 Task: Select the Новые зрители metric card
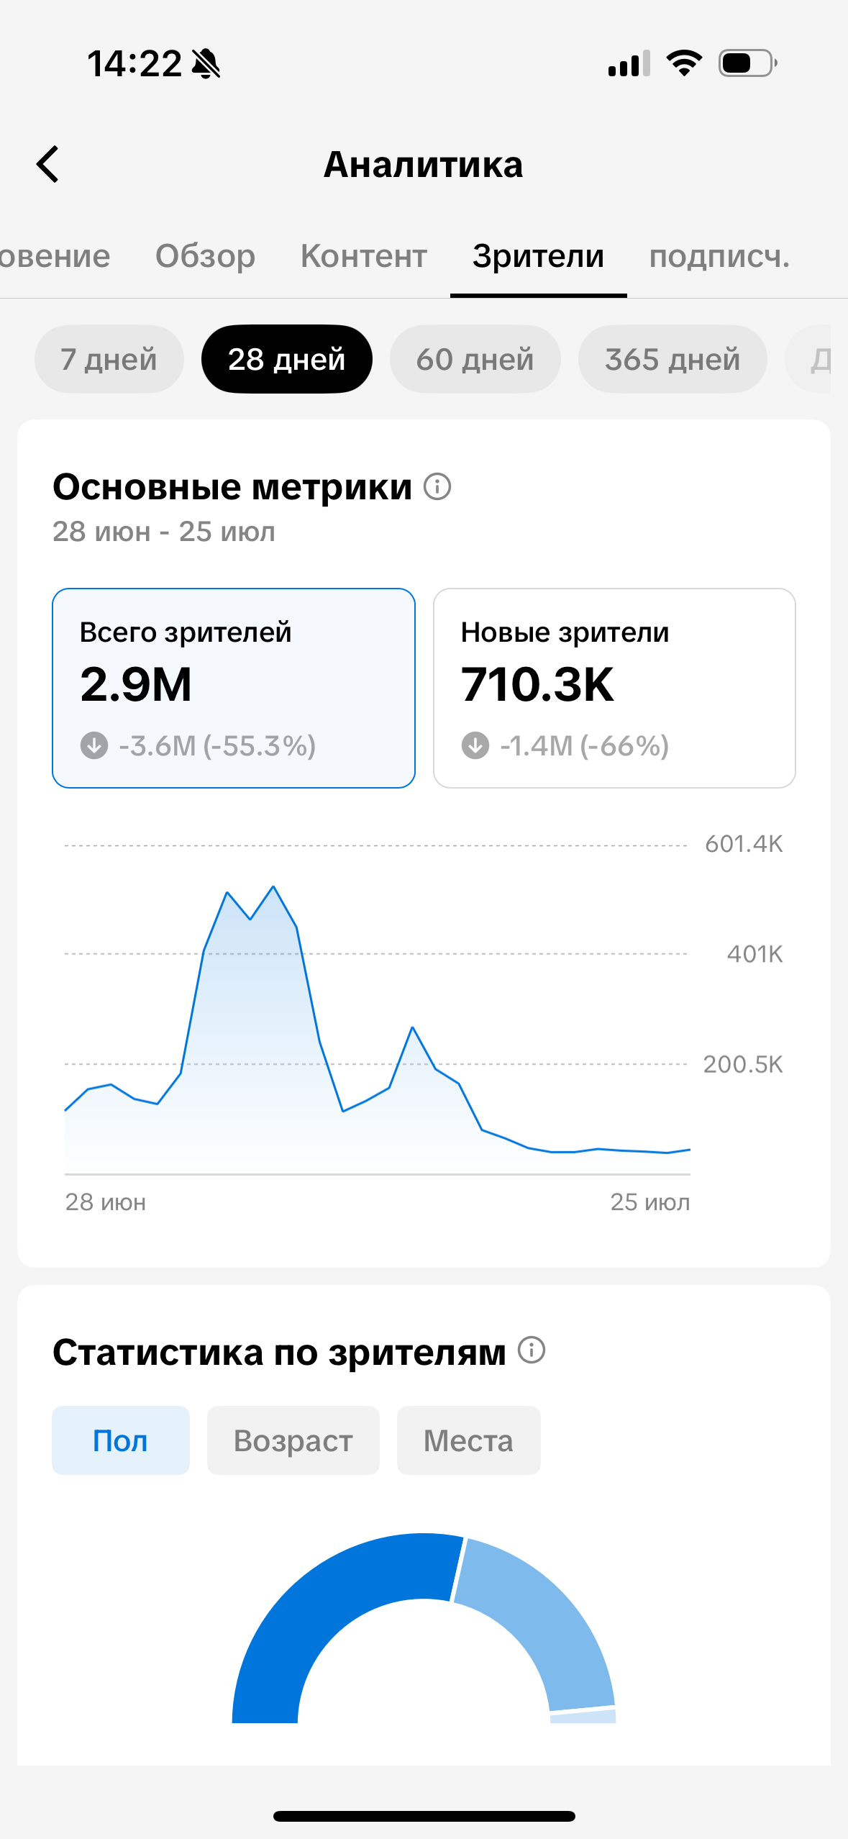614,688
